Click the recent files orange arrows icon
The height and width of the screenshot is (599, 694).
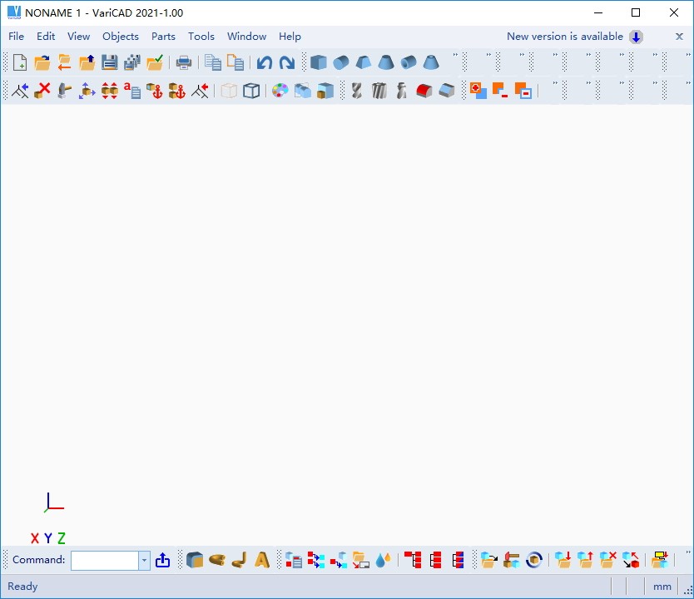65,63
